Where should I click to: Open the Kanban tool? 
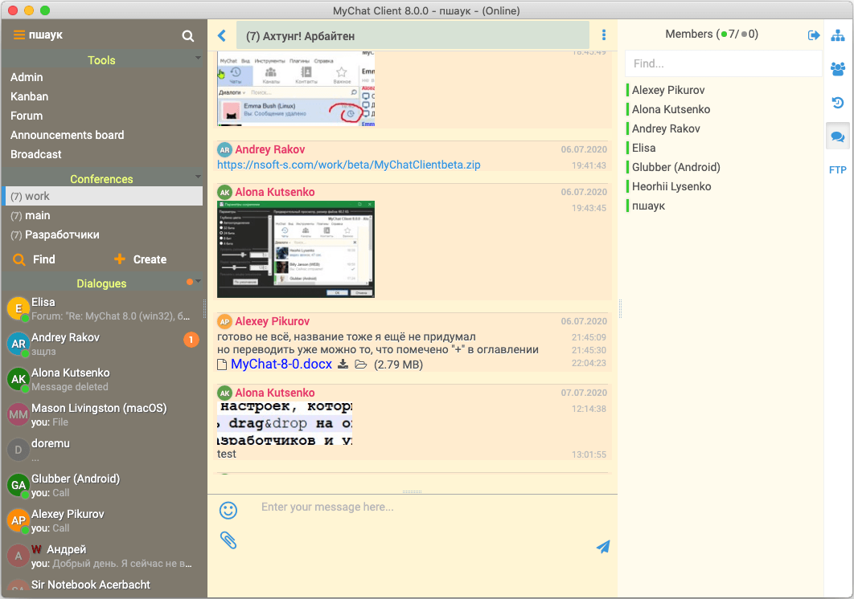(30, 96)
